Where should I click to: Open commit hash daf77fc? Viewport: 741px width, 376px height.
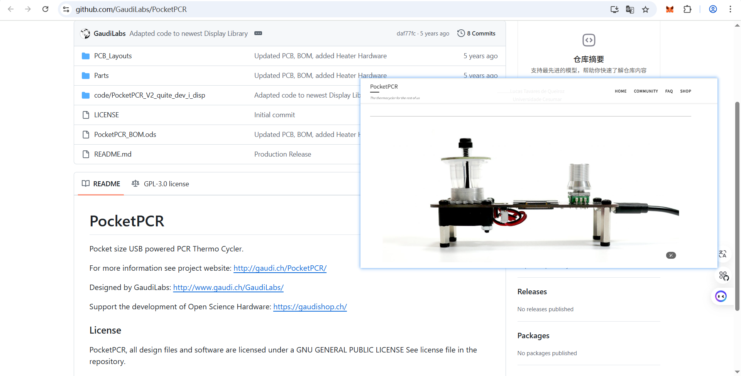coord(406,34)
